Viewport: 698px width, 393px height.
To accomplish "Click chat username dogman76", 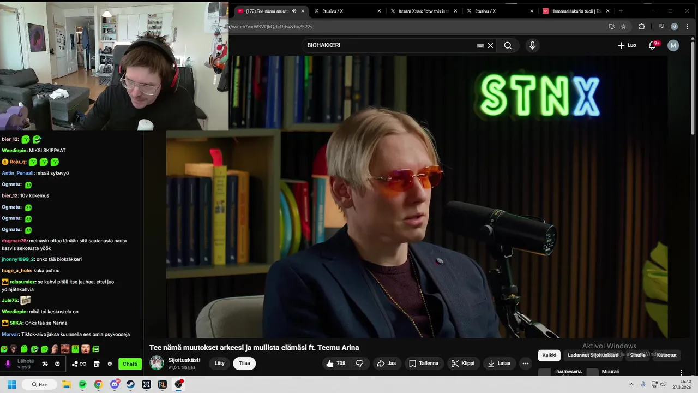I will [14, 241].
